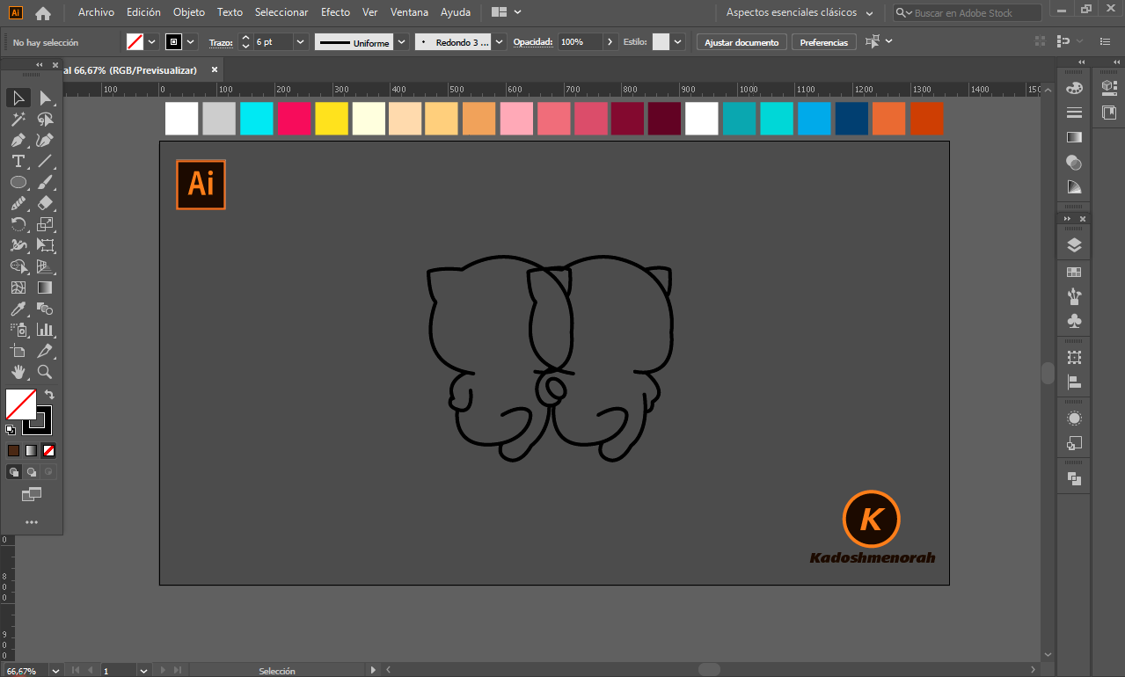This screenshot has height=677, width=1125.
Task: Swap fill and stroke colors
Action: click(49, 395)
